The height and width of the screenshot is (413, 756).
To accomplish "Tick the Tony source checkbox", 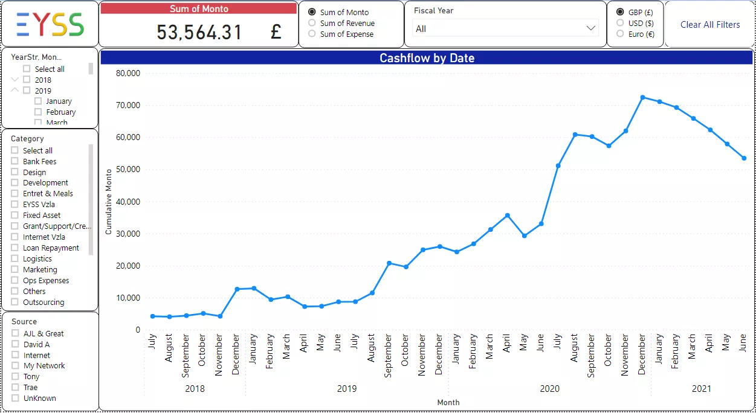I will [x=16, y=376].
